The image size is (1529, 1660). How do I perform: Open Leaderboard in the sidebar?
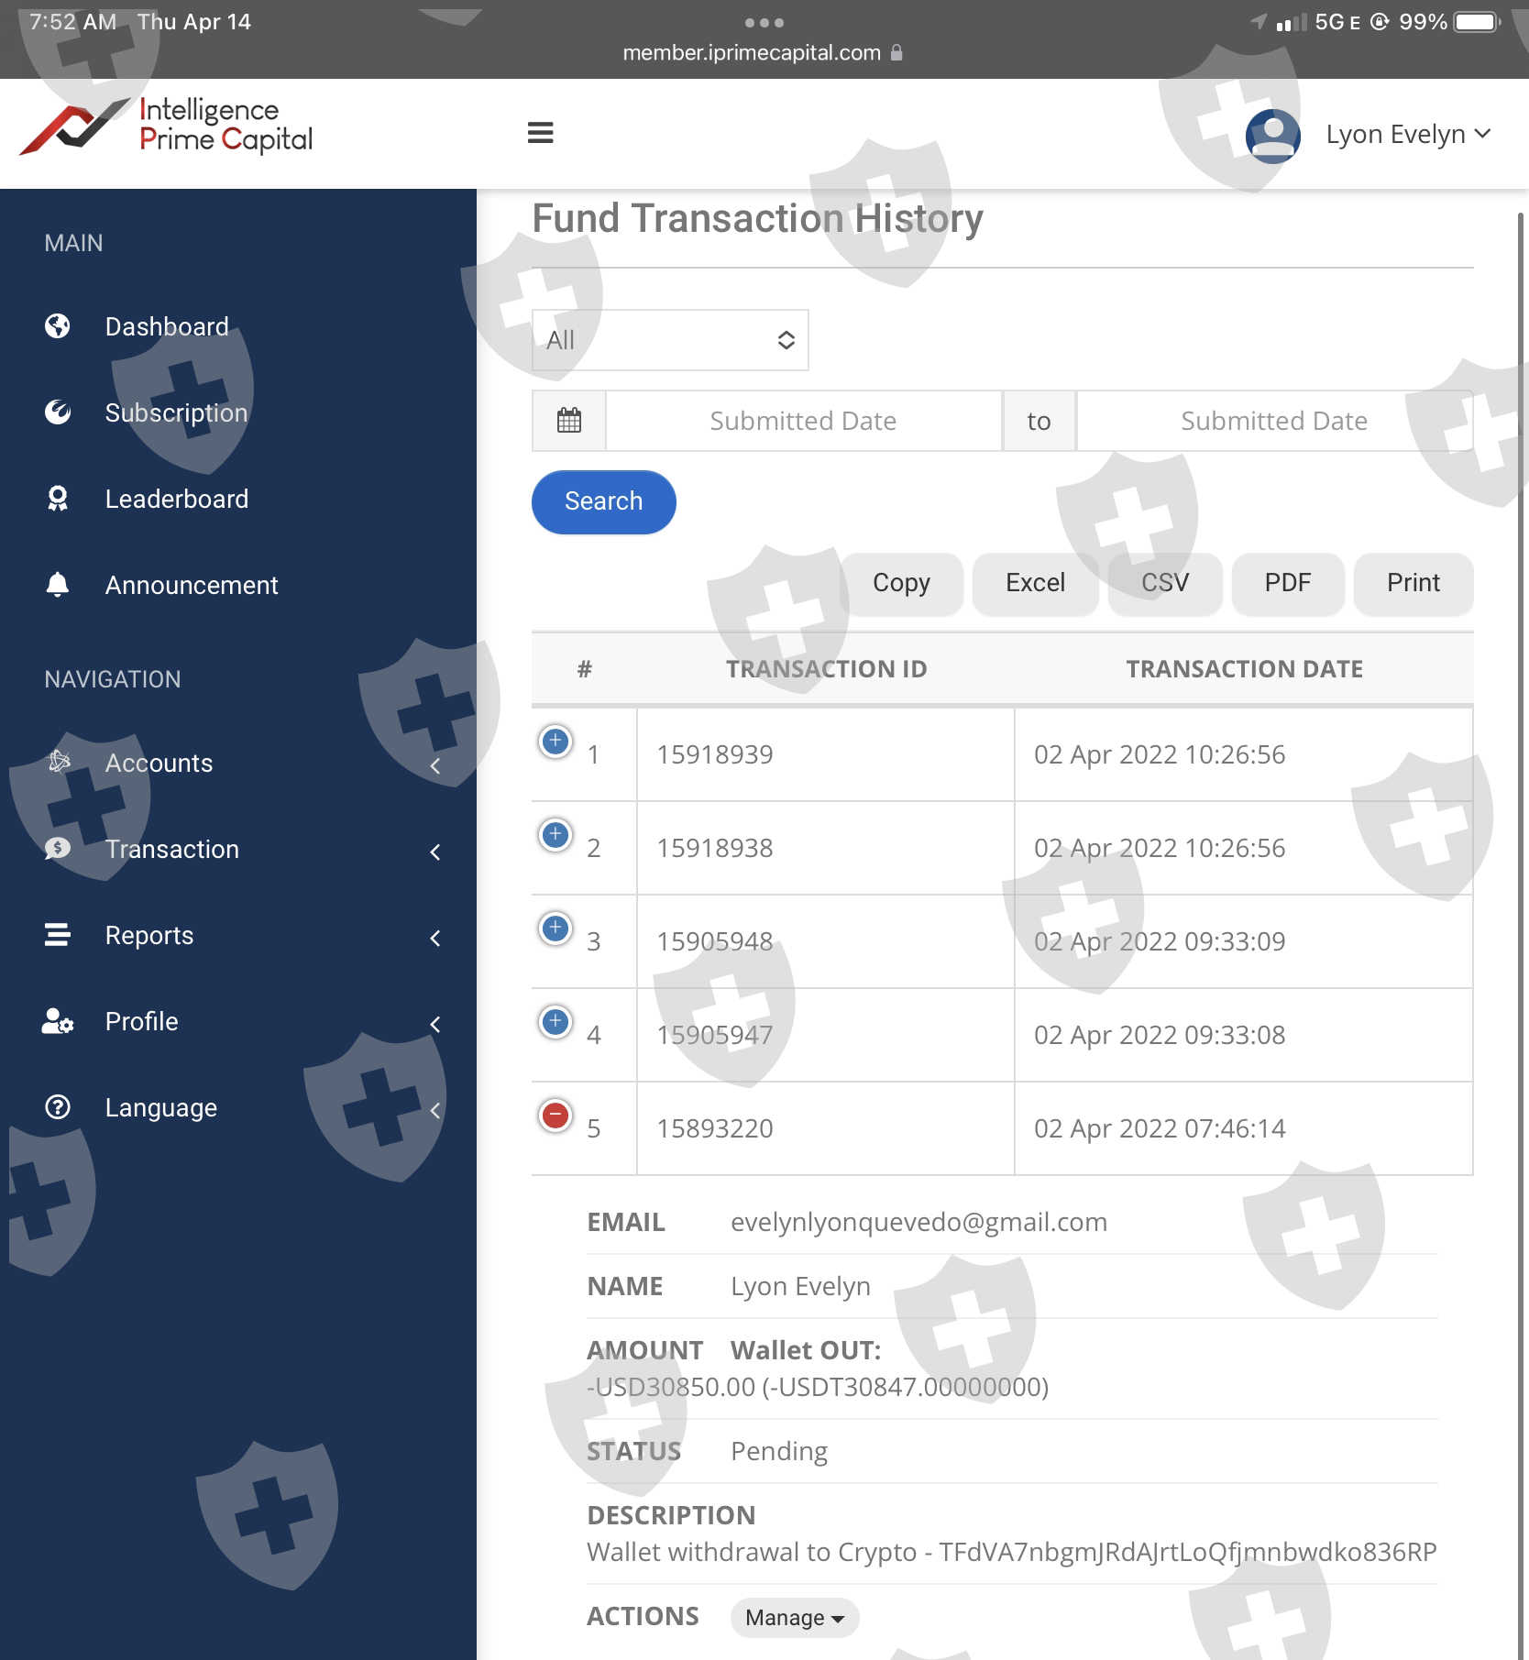(177, 499)
